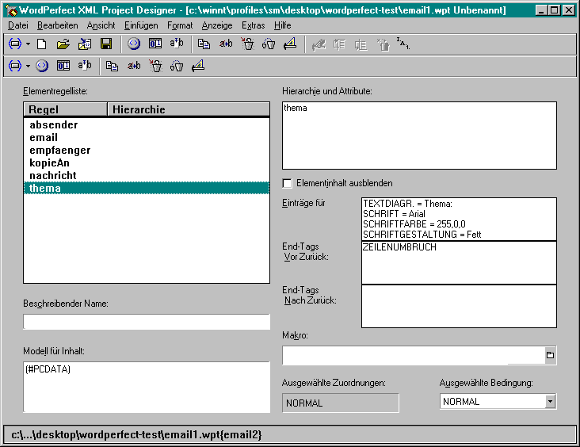This screenshot has height=447, width=580.
Task: Open a file with the folder icon
Action: [x=63, y=44]
